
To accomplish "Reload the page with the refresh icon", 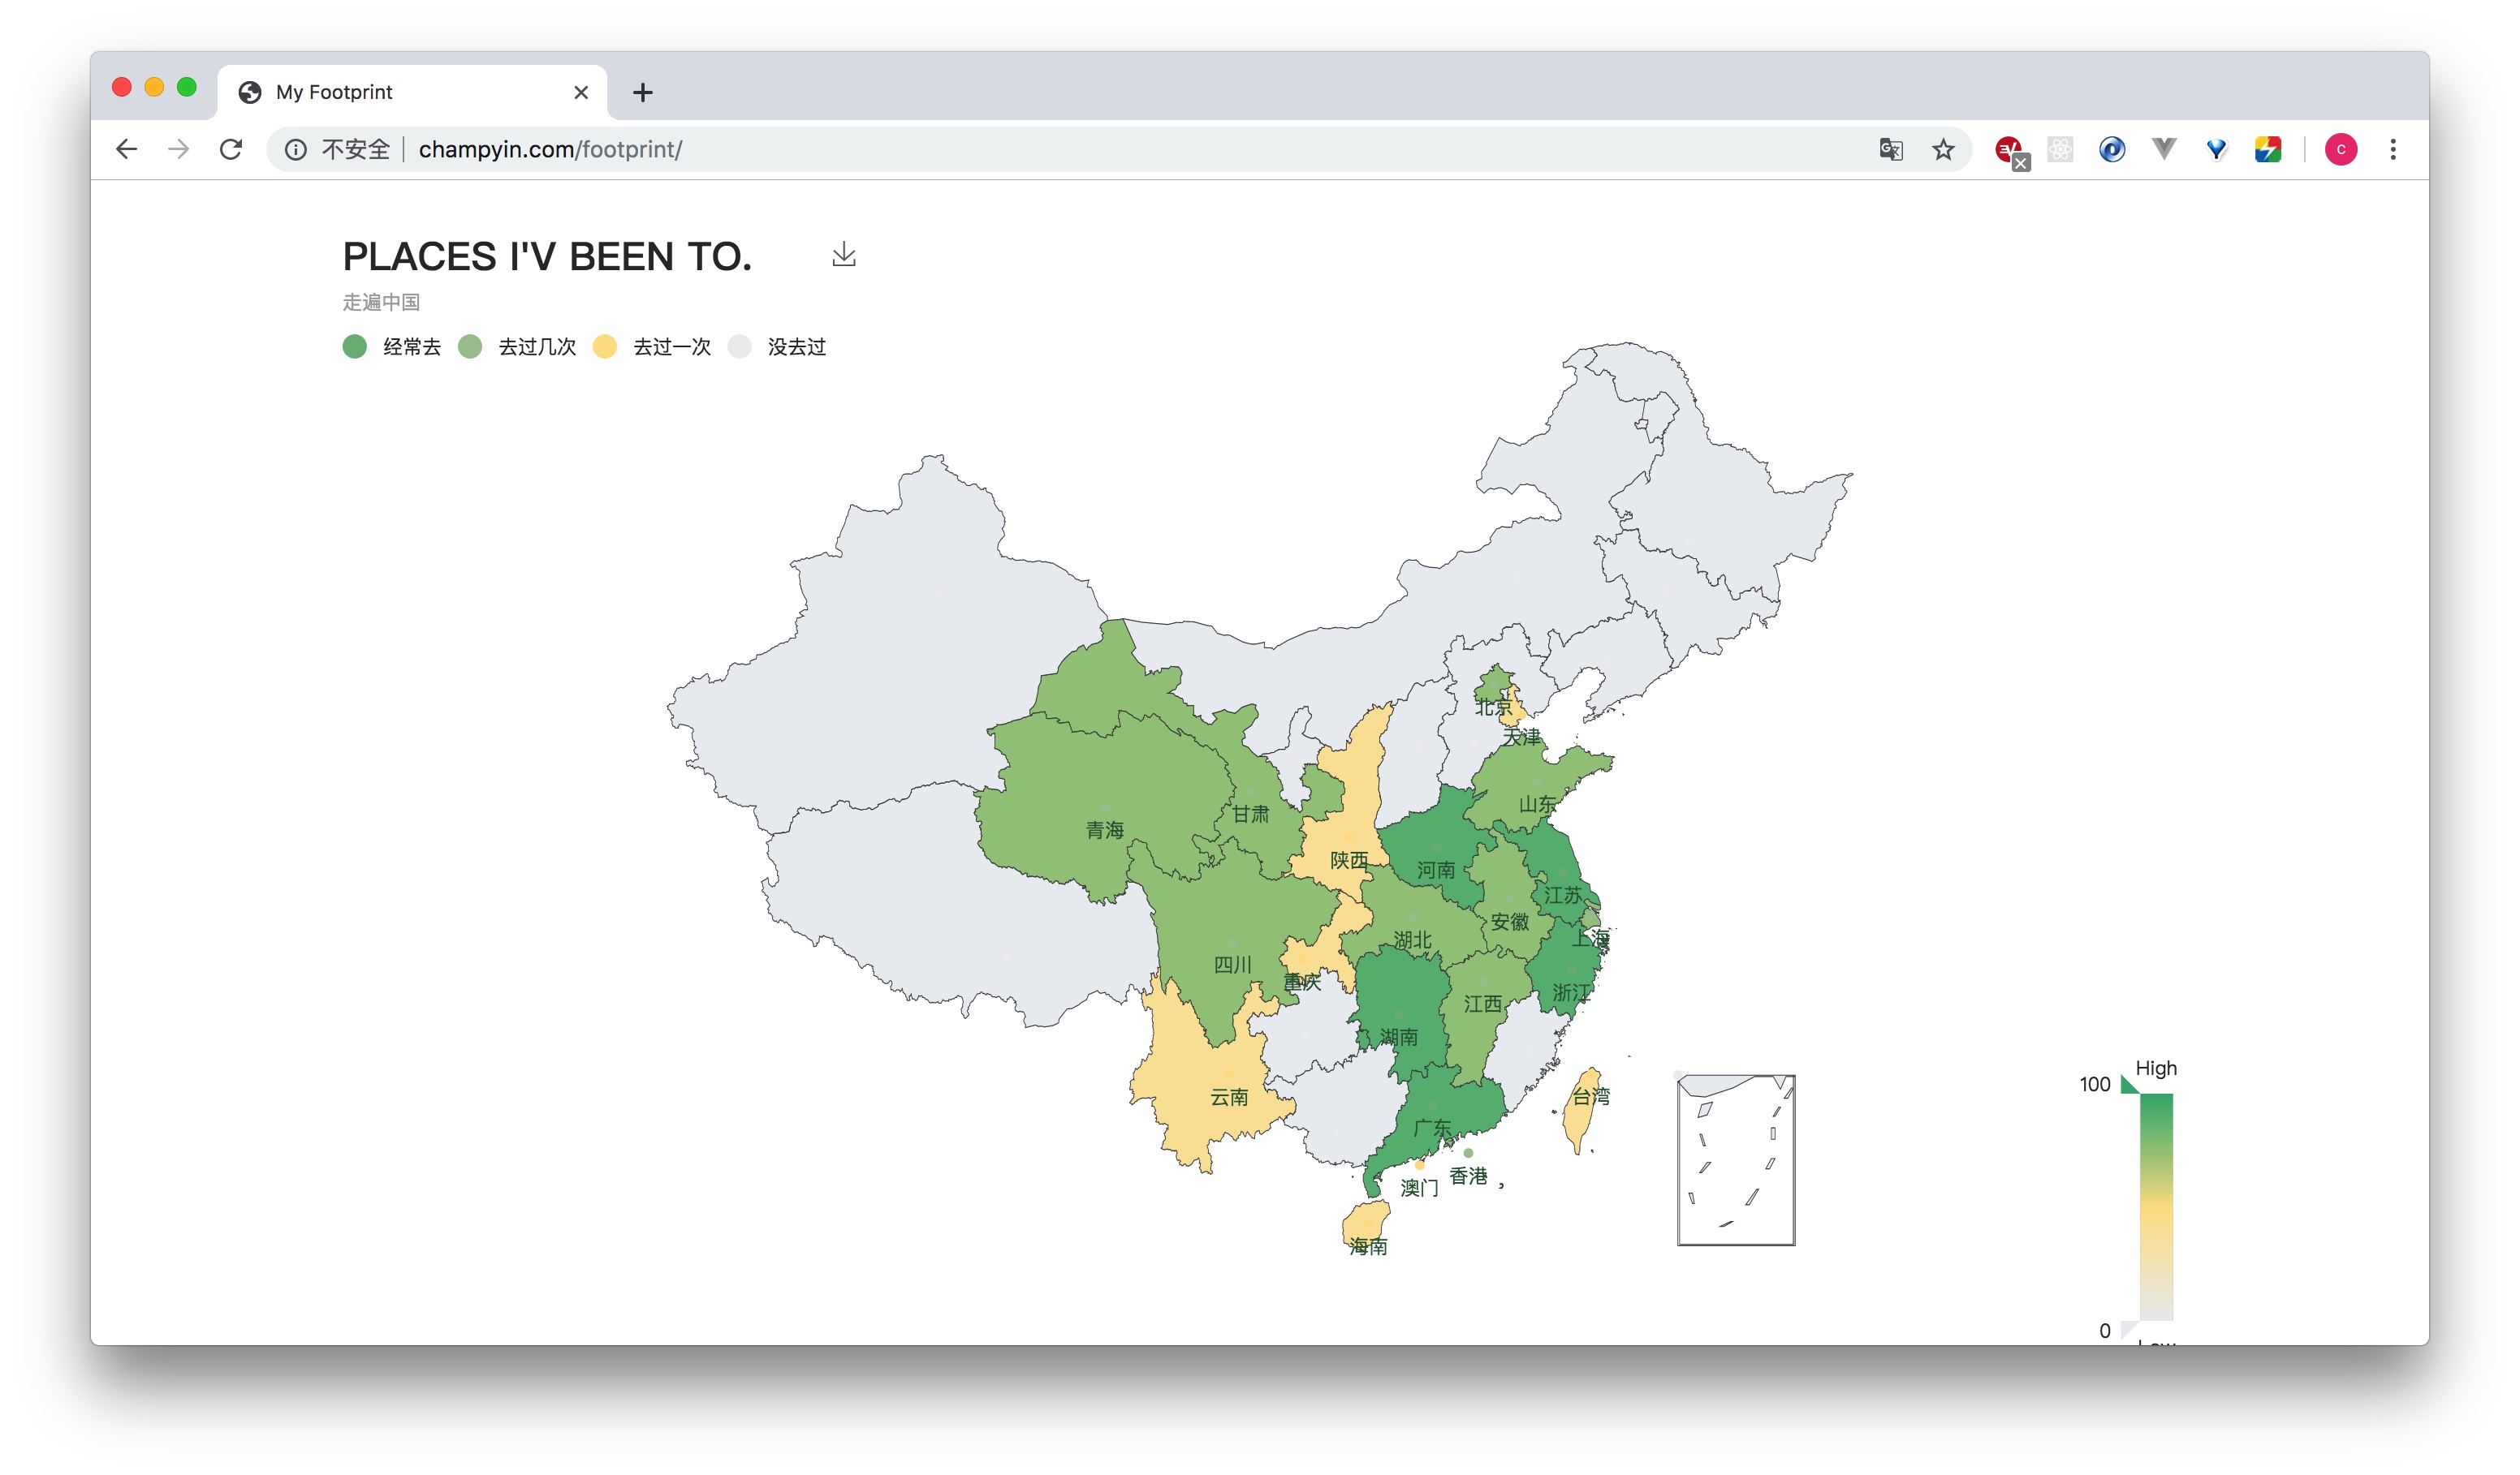I will (231, 149).
